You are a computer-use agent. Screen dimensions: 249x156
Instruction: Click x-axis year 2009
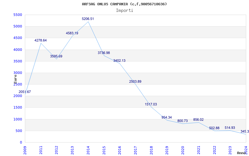pos(25,150)
